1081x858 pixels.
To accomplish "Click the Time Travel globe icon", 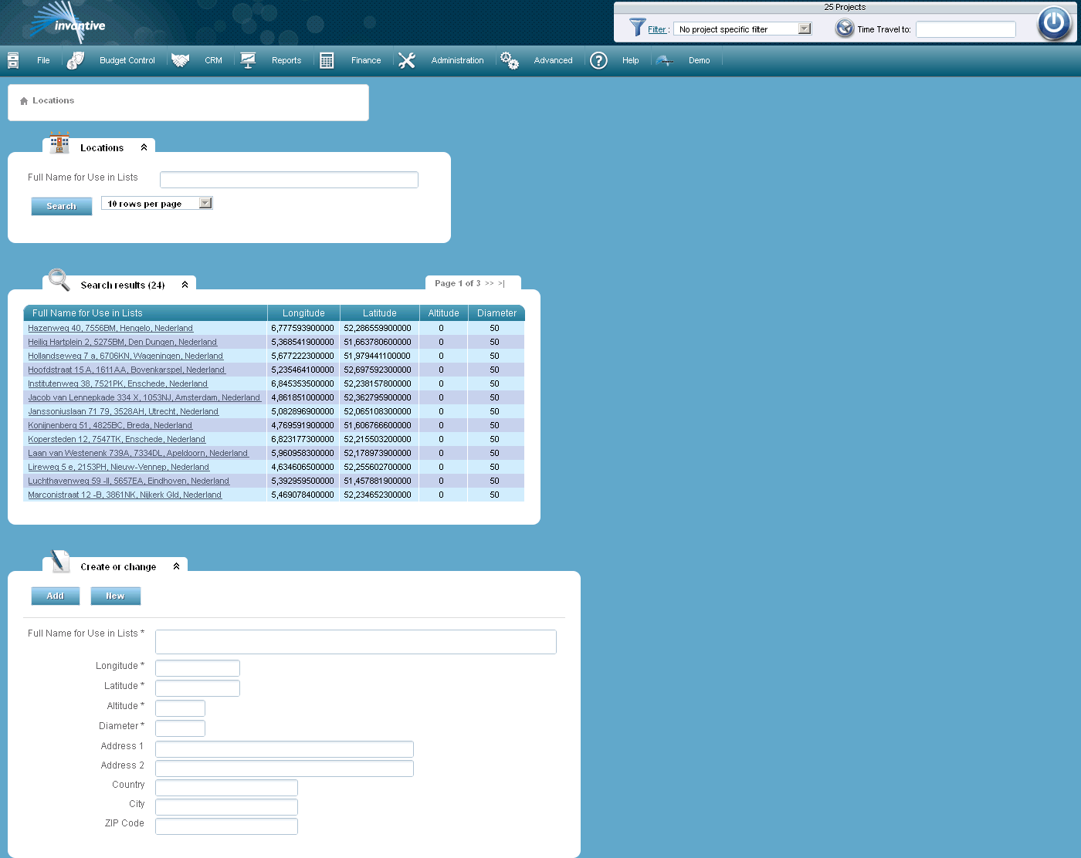I will (x=845, y=29).
